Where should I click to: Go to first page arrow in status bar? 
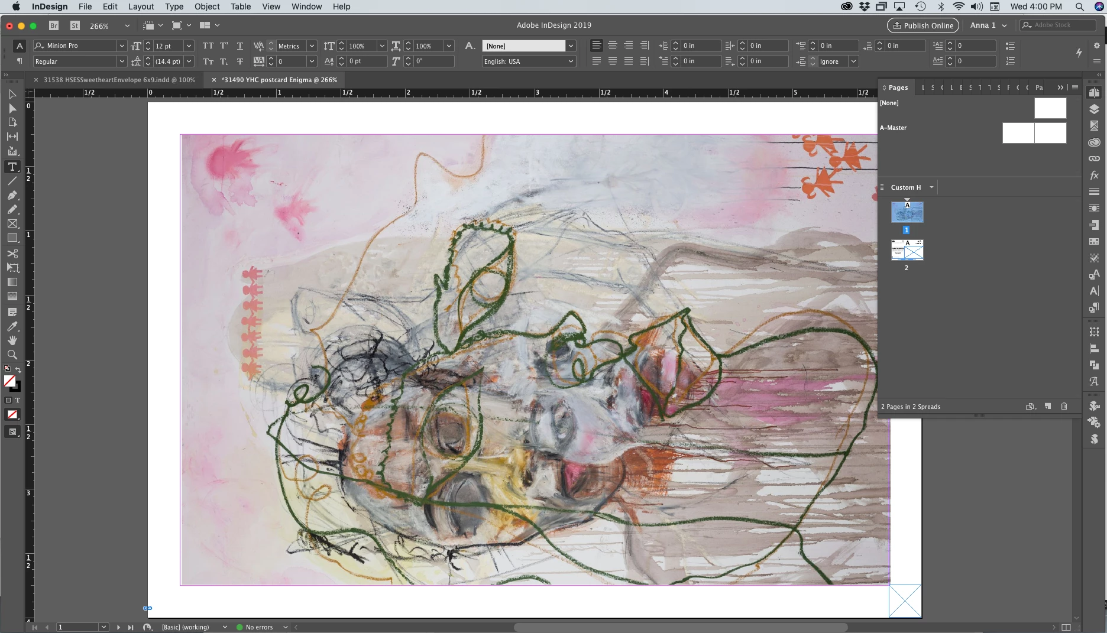tap(34, 627)
